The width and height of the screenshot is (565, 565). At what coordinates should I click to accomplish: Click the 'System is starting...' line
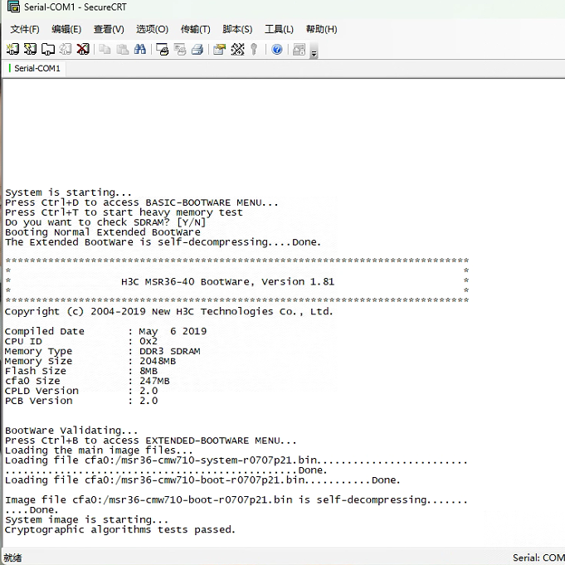69,192
